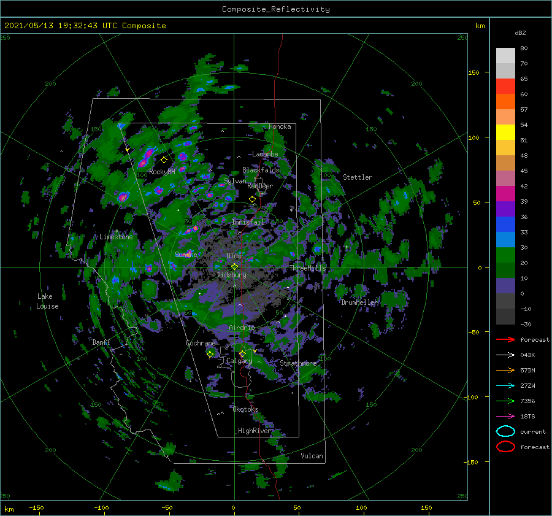Click the Stettler town label

coord(358,177)
